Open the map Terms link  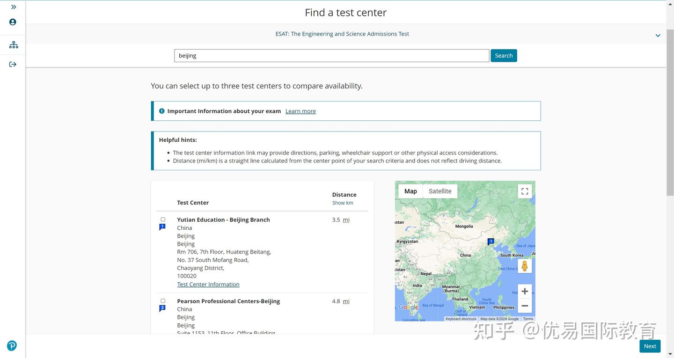[528, 319]
